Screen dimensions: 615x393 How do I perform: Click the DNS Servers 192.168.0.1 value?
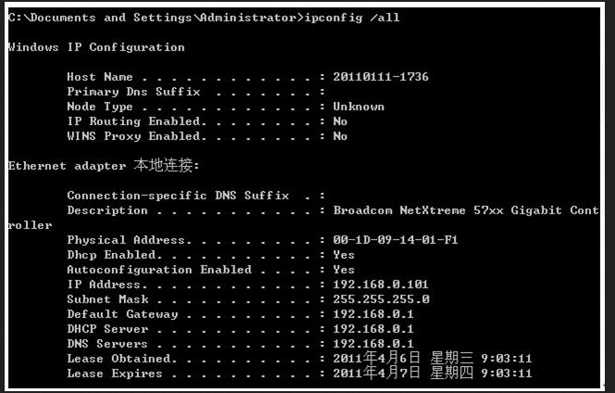click(373, 344)
